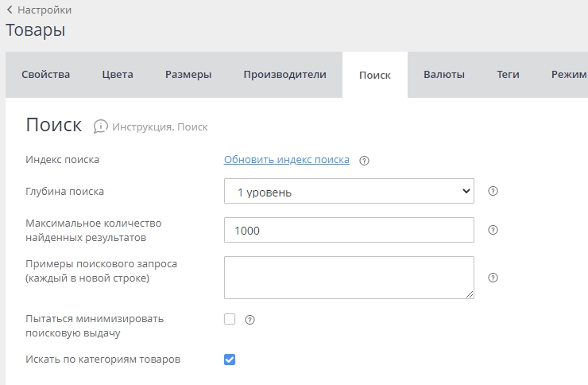The width and height of the screenshot is (588, 385).
Task: Click the info icon near Инструкция. Поиск
Action: [100, 126]
